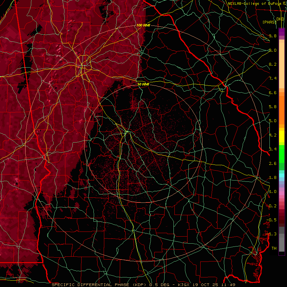Click the 3.4 legend value
Screen dimensions: 287x287
coord(273,149)
